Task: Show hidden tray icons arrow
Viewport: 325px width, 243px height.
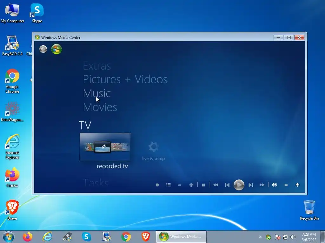Action: [260, 237]
